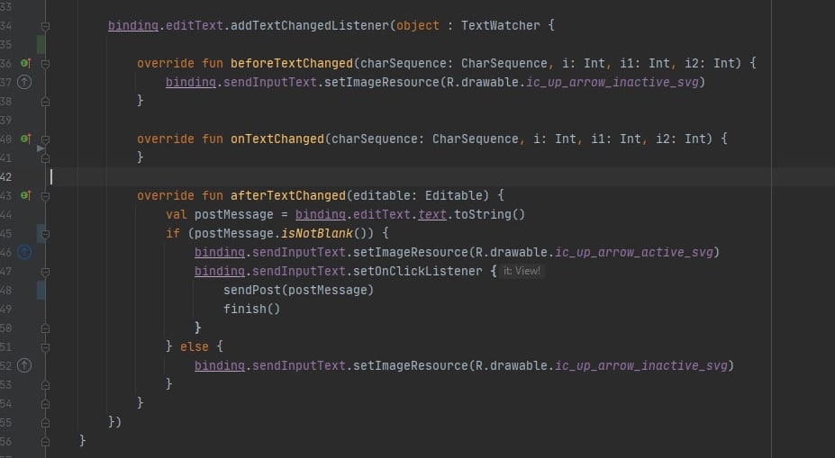
Task: Collapse the onTextChanged function fold marker
Action: coord(45,139)
